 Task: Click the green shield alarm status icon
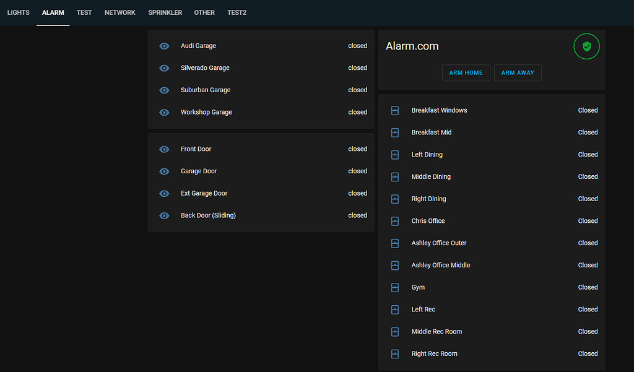point(586,46)
